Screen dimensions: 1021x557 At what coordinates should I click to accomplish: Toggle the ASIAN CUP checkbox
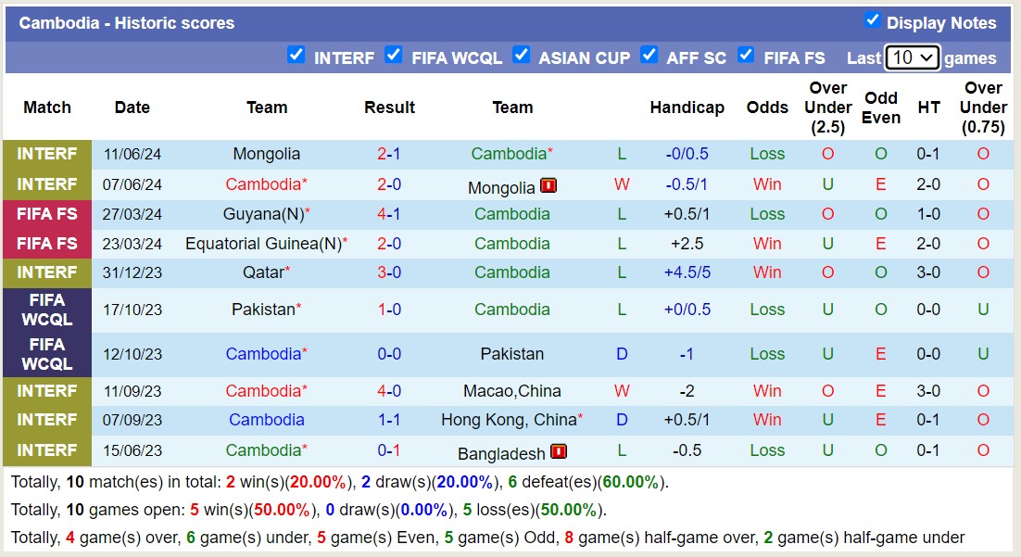[x=522, y=55]
